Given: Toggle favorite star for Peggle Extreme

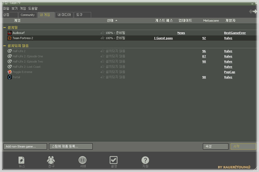Looking at the screenshot, I should [102, 72].
